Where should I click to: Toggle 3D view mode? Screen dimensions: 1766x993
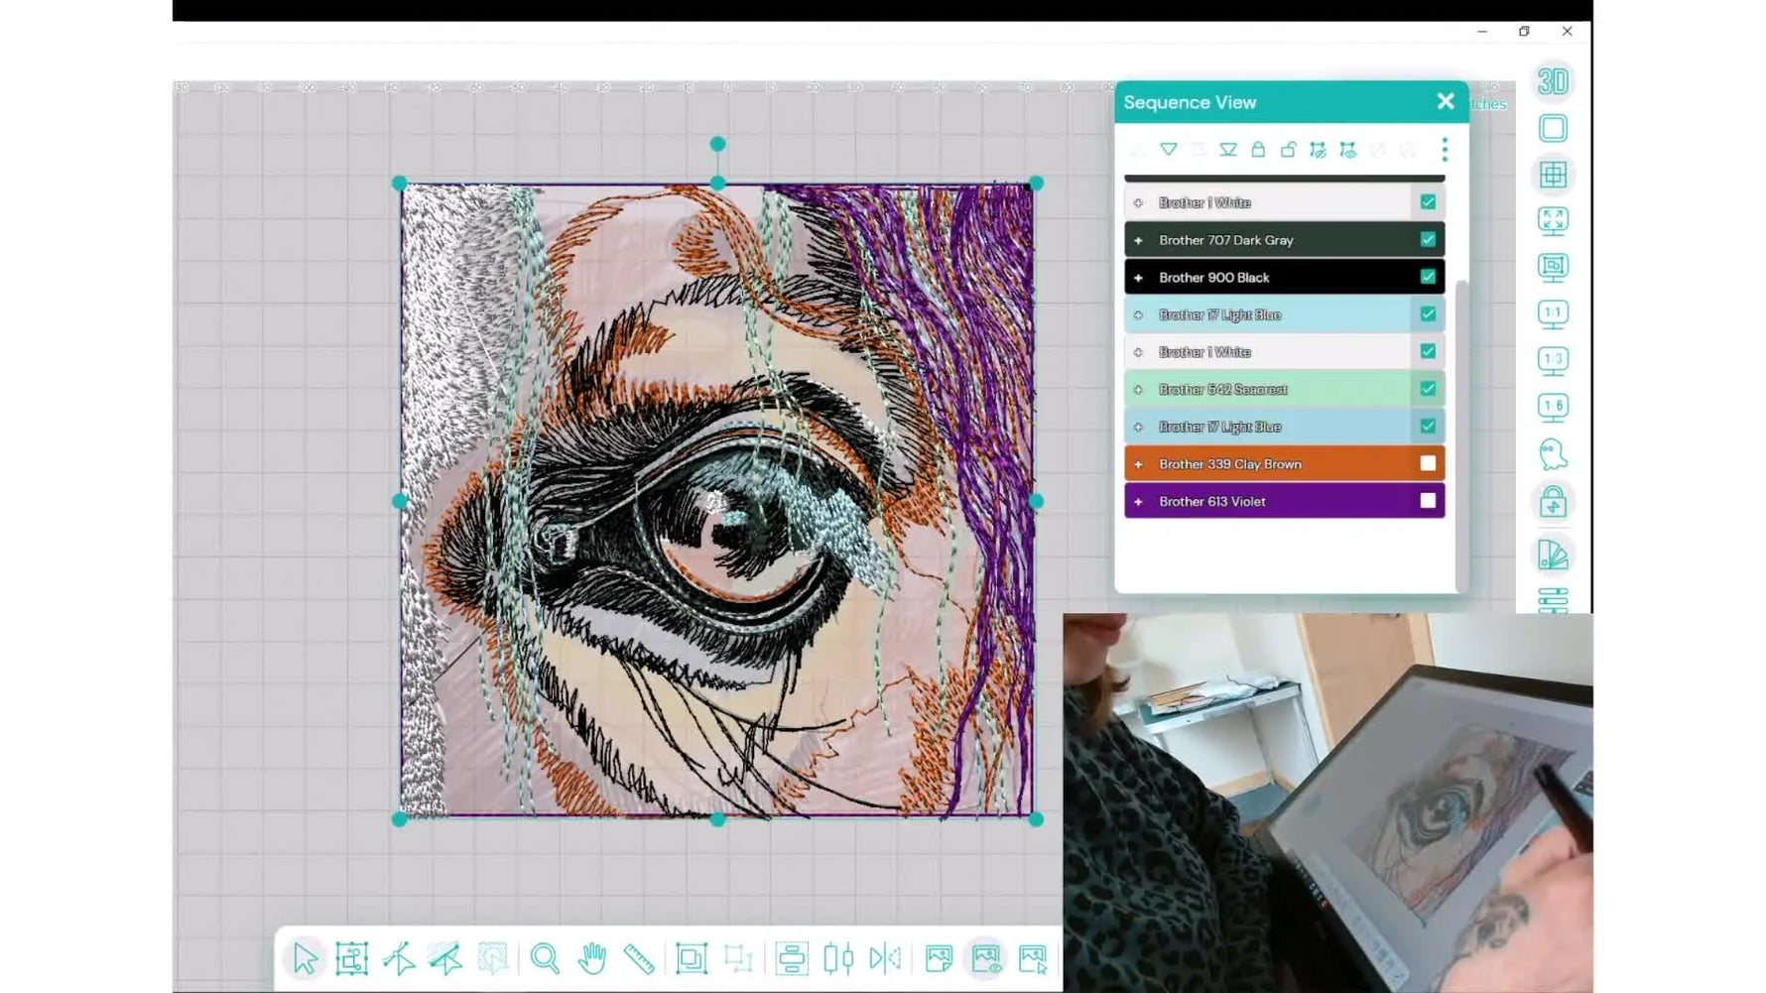(1553, 81)
